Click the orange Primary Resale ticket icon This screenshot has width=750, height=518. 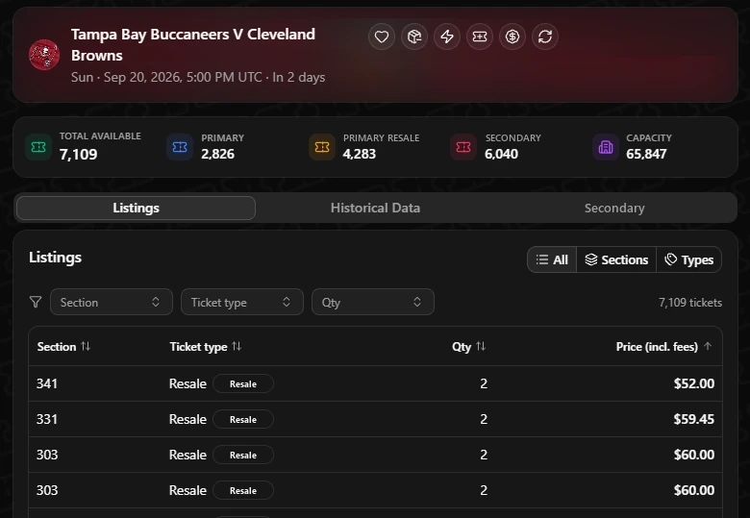[322, 147]
